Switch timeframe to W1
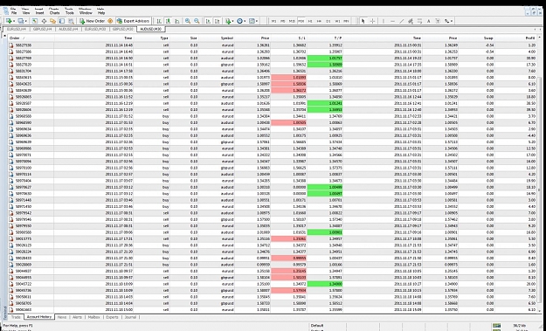The width and height of the screenshot is (546, 331). pyautogui.click(x=337, y=21)
